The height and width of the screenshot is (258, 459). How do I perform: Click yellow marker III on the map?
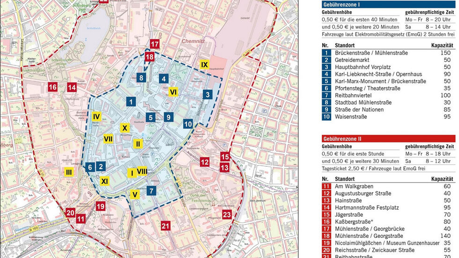click(69, 172)
